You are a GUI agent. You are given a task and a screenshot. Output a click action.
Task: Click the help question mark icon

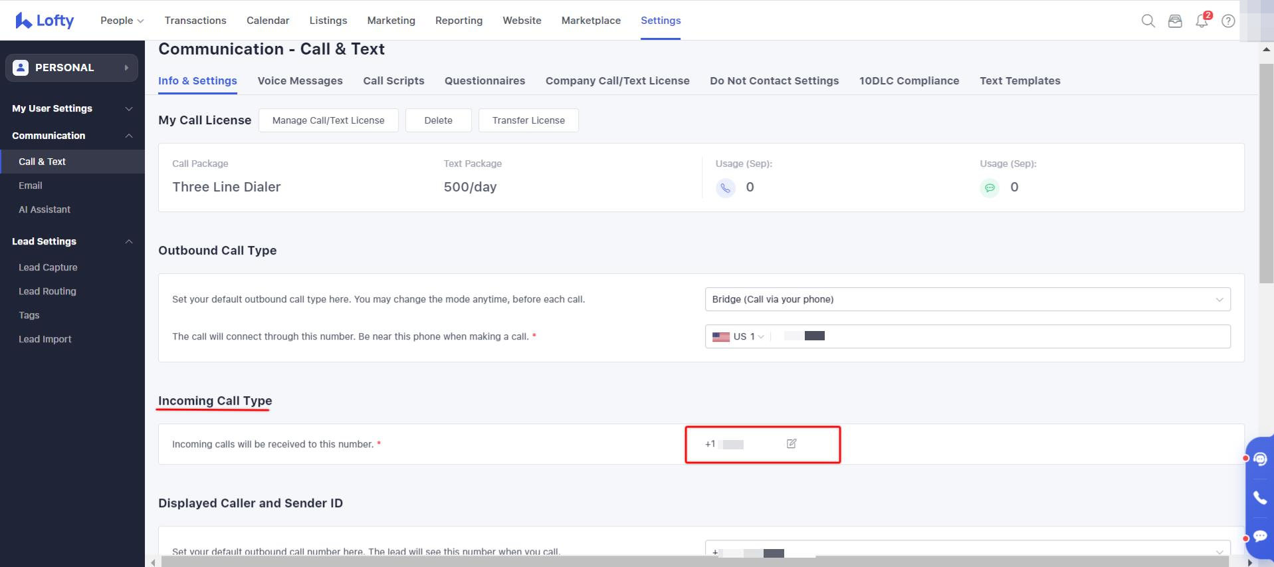(1228, 21)
